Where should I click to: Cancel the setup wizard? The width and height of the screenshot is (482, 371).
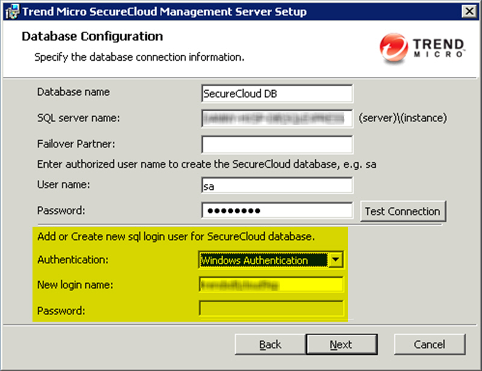coord(430,345)
